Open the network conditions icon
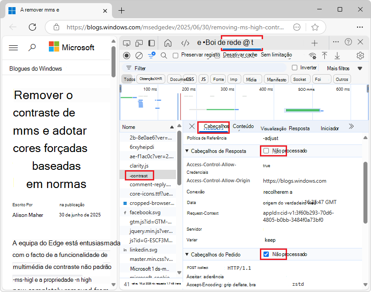 (312, 55)
